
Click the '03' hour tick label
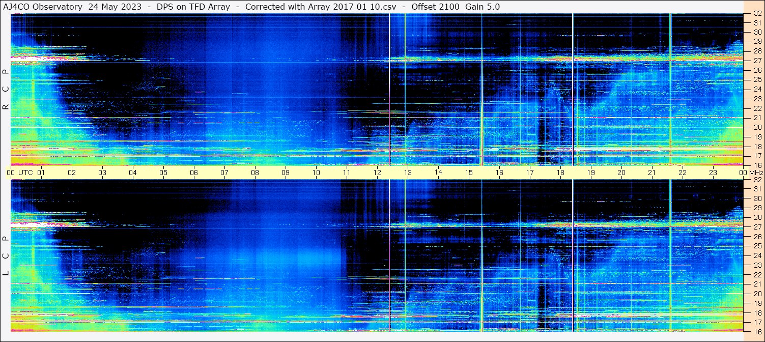click(x=102, y=173)
